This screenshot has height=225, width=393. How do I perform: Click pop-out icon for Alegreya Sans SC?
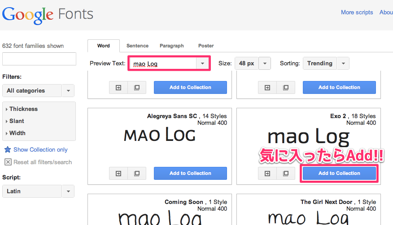point(137,173)
